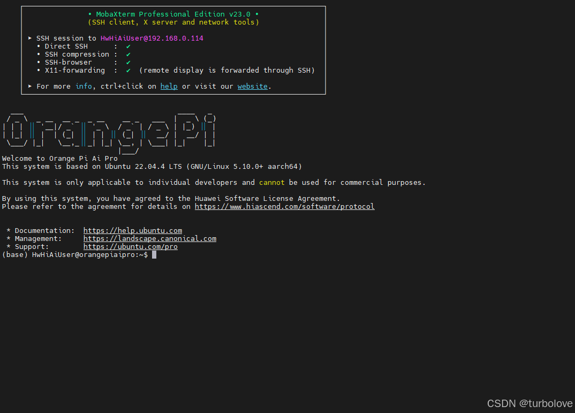
Task: Click the '(remote display is forwarded through SSH)' note
Action: click(227, 70)
